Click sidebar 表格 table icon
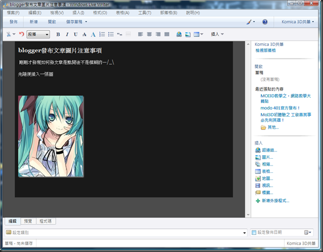Screen dimensions: 323x252 click(x=258, y=171)
